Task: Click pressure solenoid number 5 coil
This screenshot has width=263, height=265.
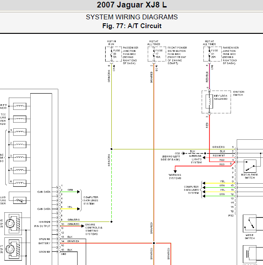Action: pos(20,183)
